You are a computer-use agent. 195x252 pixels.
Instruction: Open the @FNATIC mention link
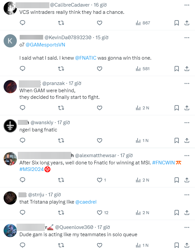point(86,58)
